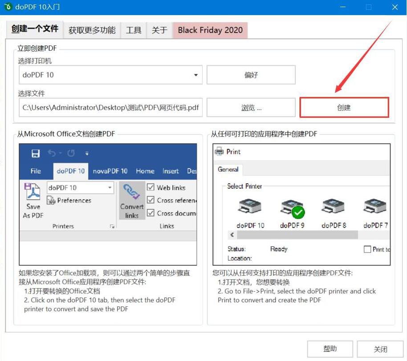The image size is (407, 361).
Task: Click '从任何可打印的应用程序中创建PDF' heading
Action: tap(264, 134)
